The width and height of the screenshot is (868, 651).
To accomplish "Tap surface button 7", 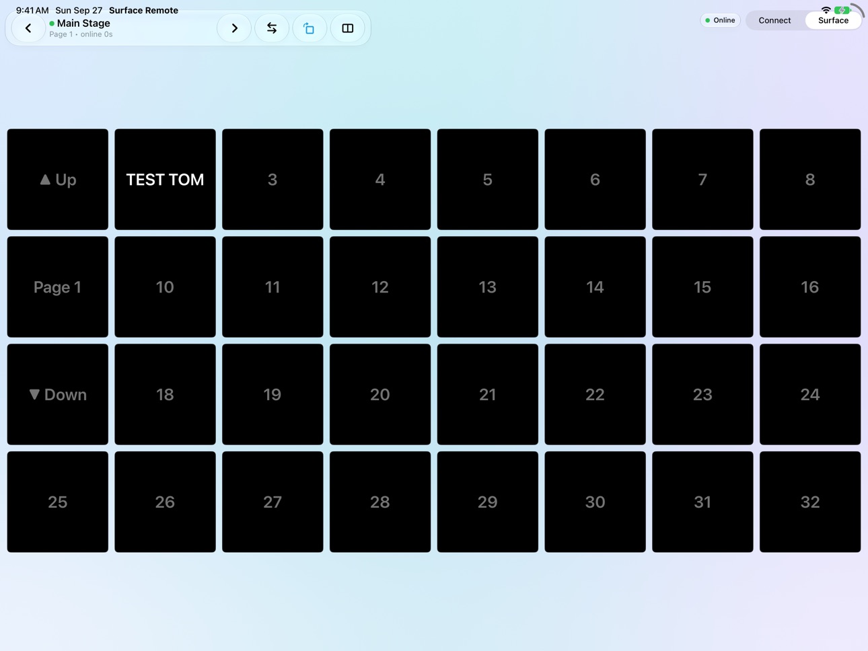I will [702, 180].
